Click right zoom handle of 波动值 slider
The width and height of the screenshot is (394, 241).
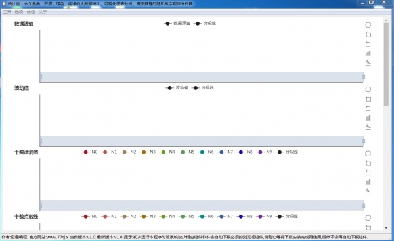[364, 141]
